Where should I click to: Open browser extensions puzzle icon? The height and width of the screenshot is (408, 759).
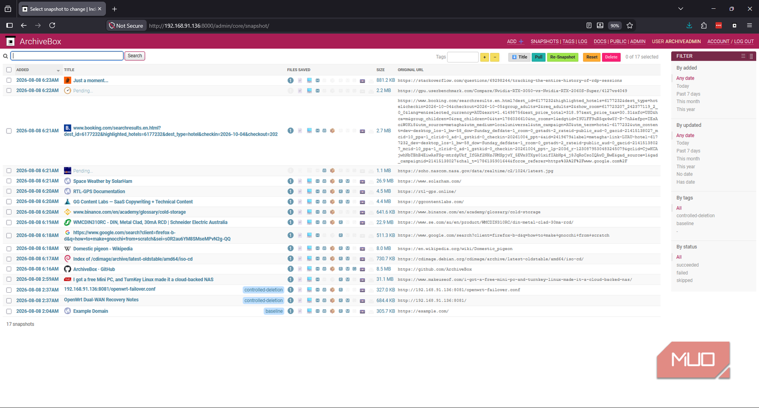click(704, 26)
